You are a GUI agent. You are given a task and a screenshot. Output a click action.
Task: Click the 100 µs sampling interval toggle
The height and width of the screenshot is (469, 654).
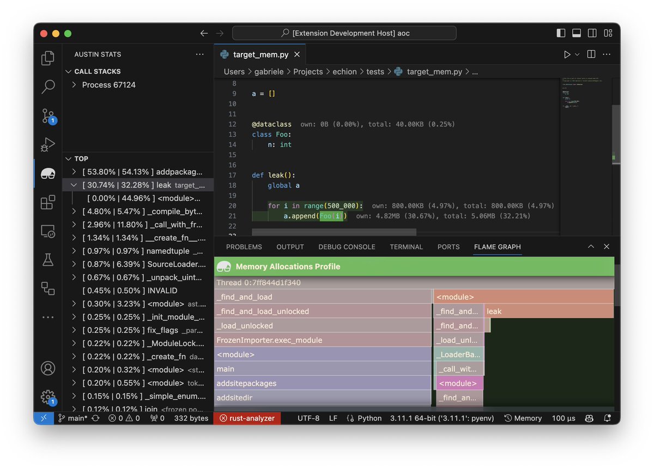tap(563, 418)
